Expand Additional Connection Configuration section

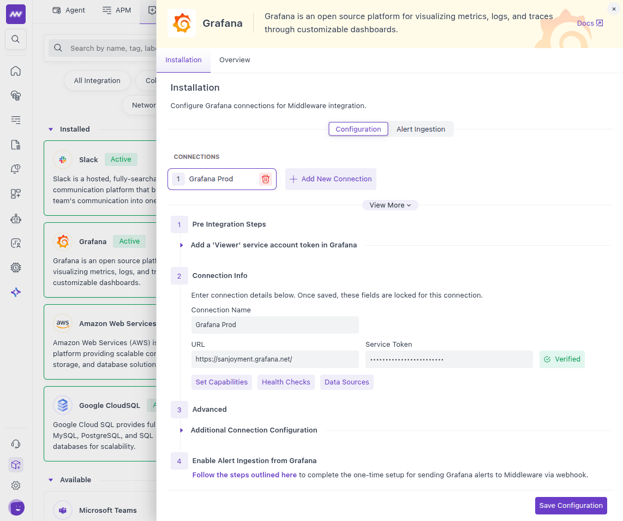182,430
